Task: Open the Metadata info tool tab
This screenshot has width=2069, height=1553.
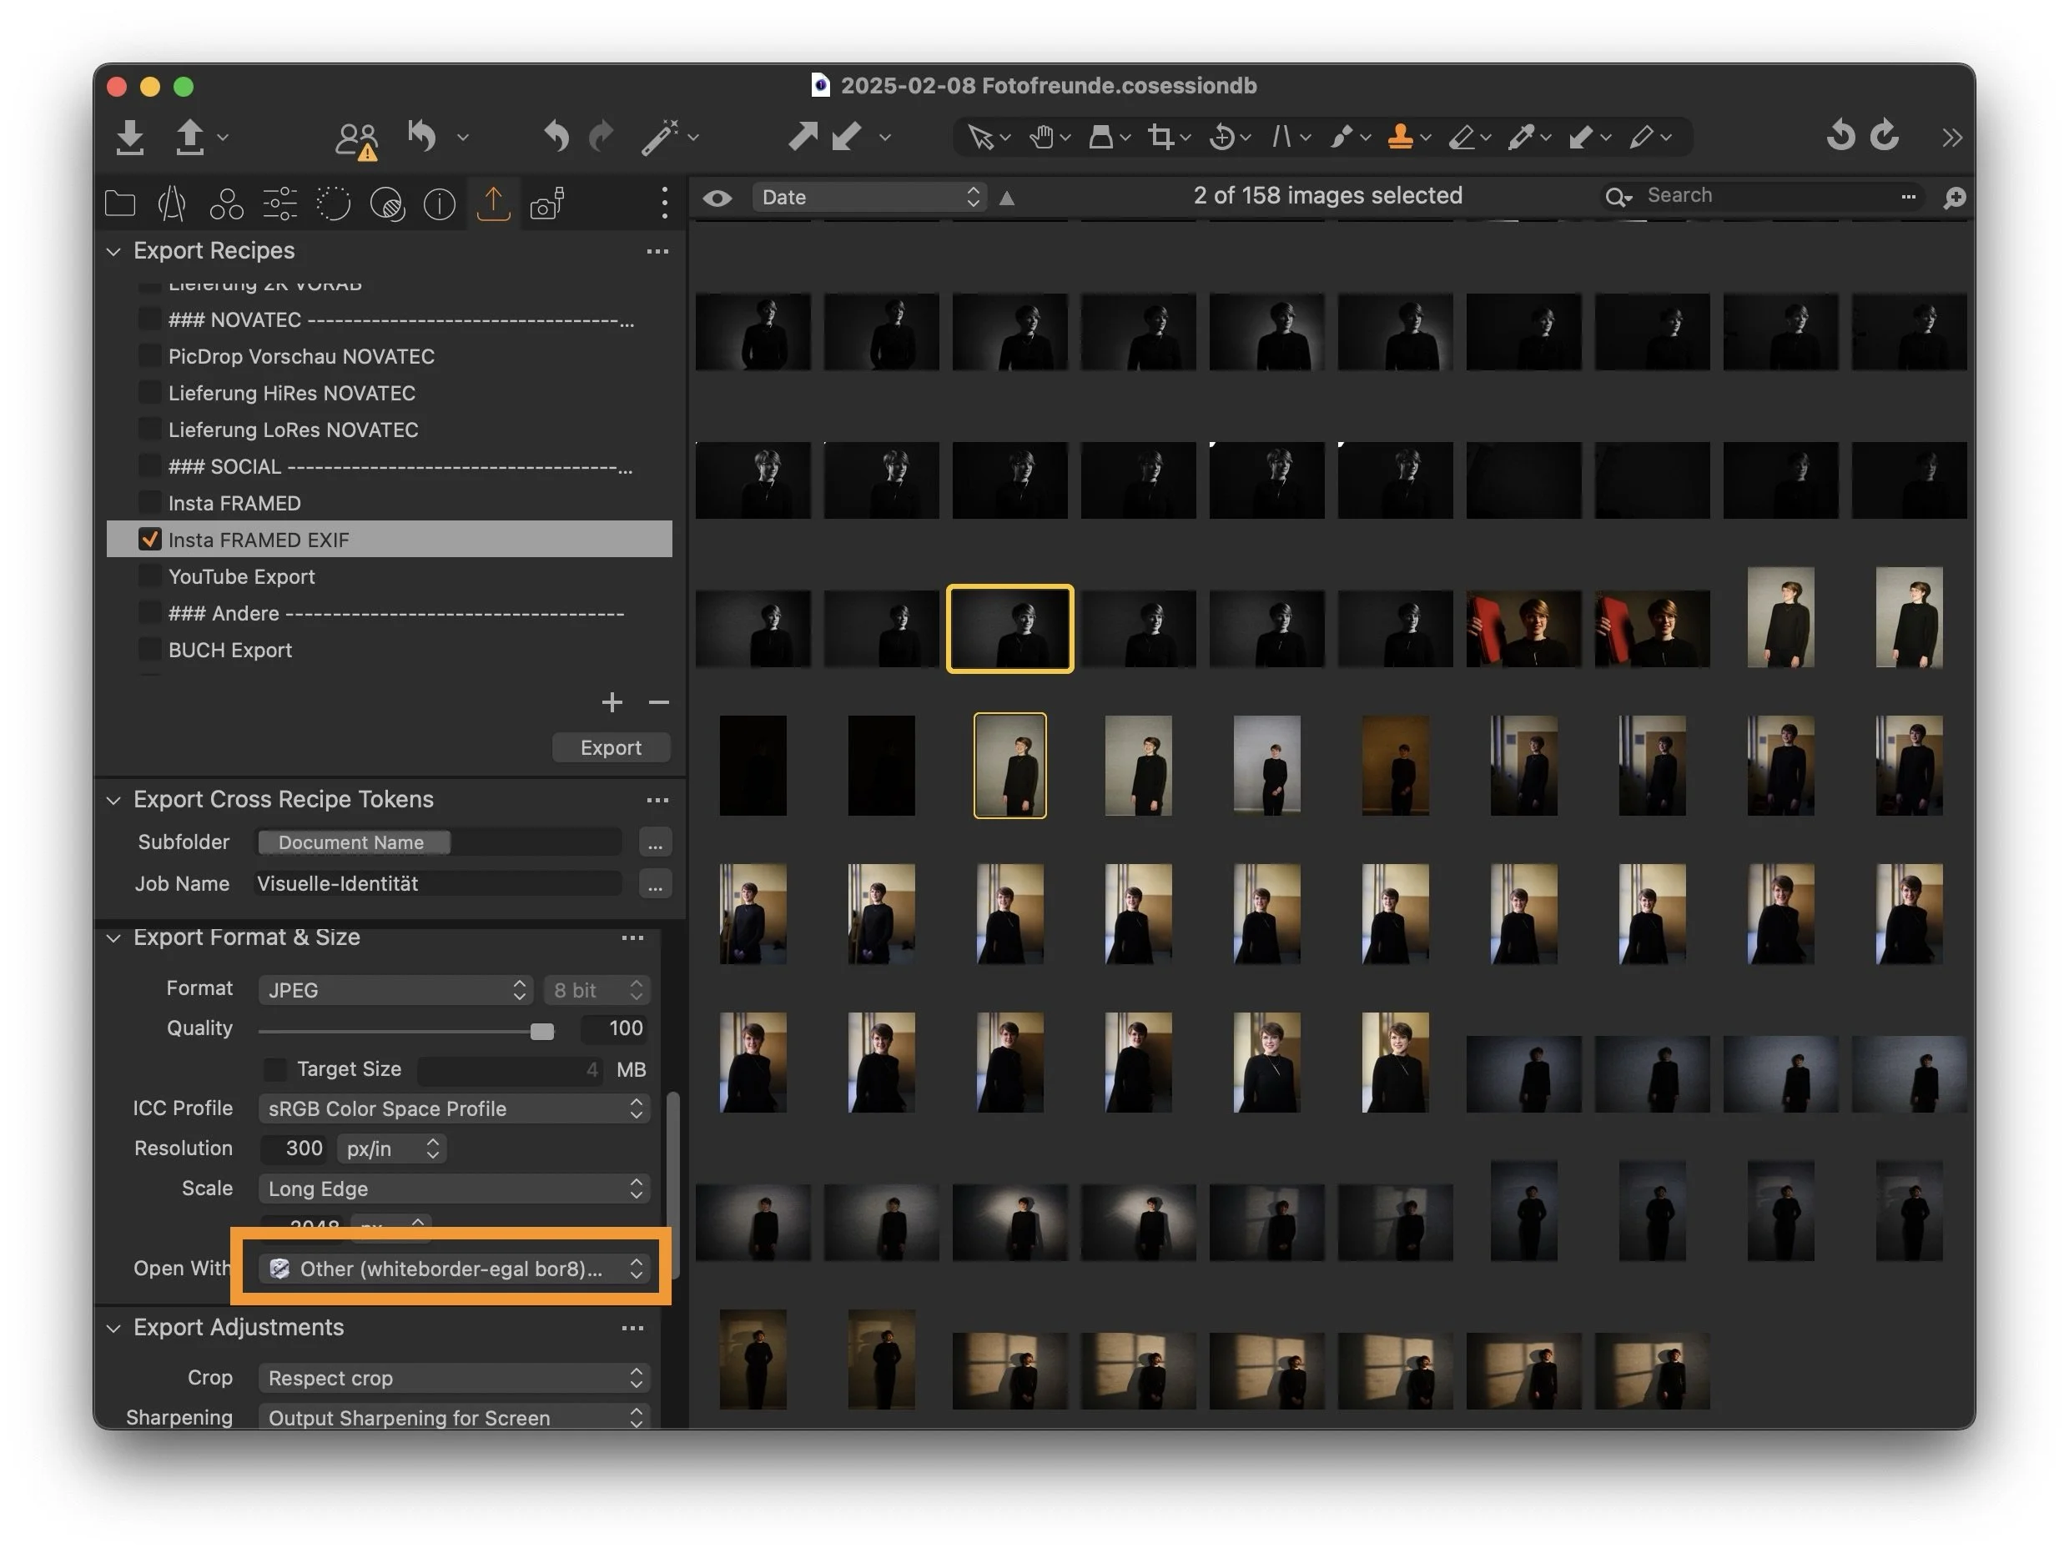Action: [x=439, y=203]
